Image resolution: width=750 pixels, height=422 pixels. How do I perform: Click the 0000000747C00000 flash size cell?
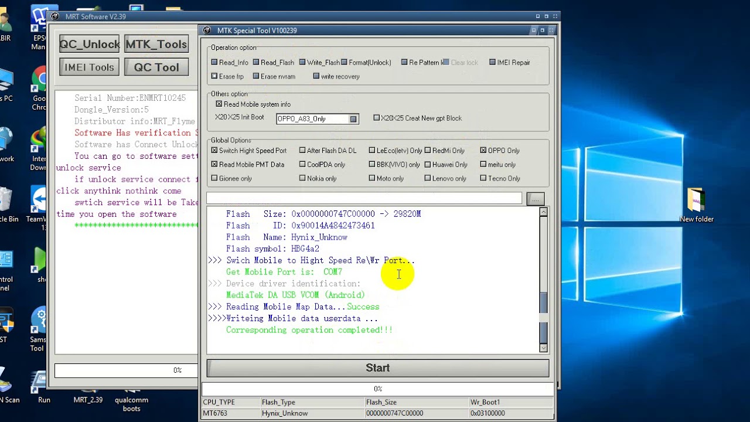417,413
